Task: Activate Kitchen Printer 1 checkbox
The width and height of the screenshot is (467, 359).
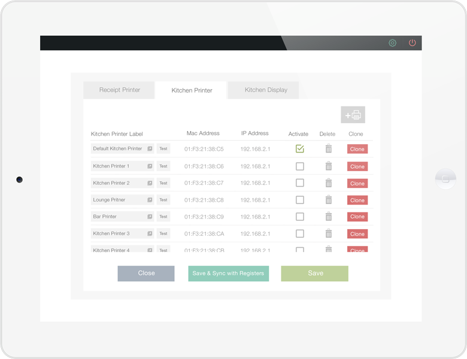Action: pyautogui.click(x=299, y=166)
